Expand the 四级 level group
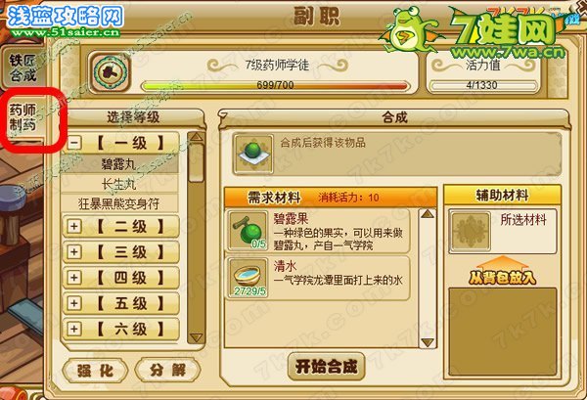 point(74,278)
